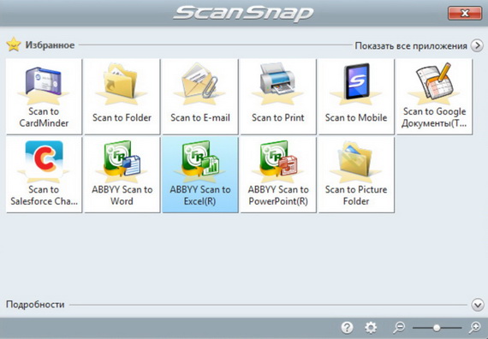Launch Scan to Print
This screenshot has height=339, width=488.
(x=278, y=97)
